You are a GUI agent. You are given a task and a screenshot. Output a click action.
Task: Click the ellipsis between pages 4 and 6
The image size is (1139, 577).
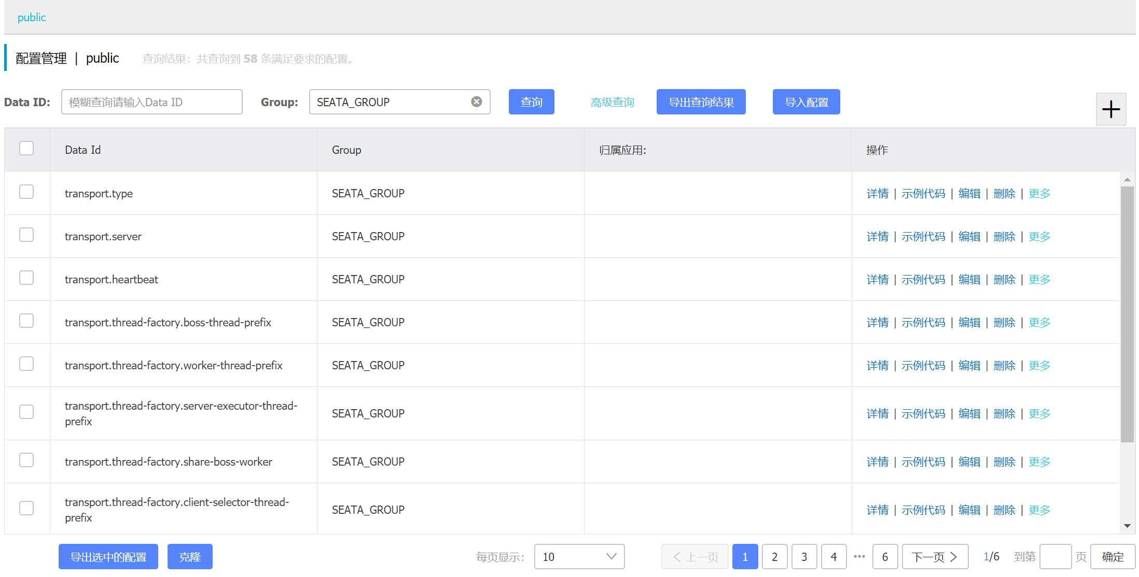(859, 557)
